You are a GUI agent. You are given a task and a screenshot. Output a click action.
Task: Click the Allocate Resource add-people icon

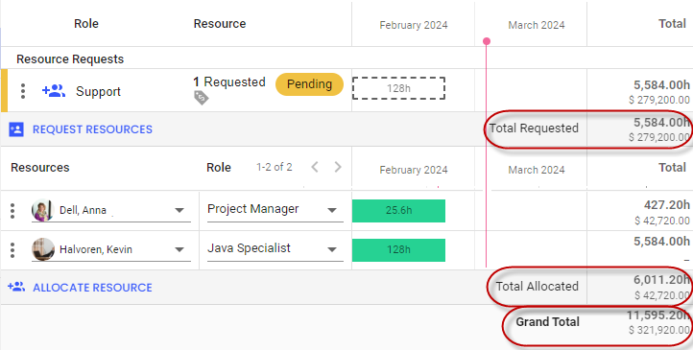(16, 287)
